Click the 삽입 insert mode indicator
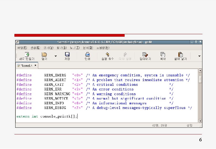The width and height of the screenshot is (216, 149). coord(189,125)
